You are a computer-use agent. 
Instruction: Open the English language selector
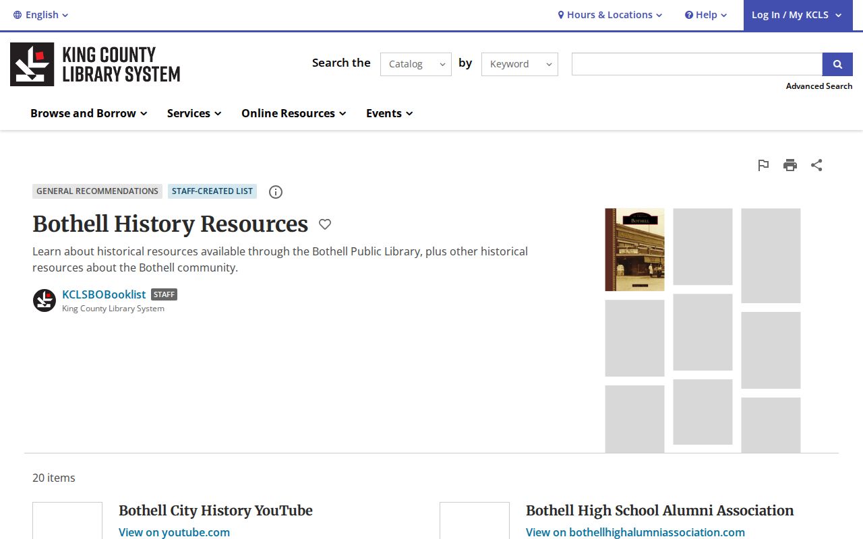(x=41, y=15)
